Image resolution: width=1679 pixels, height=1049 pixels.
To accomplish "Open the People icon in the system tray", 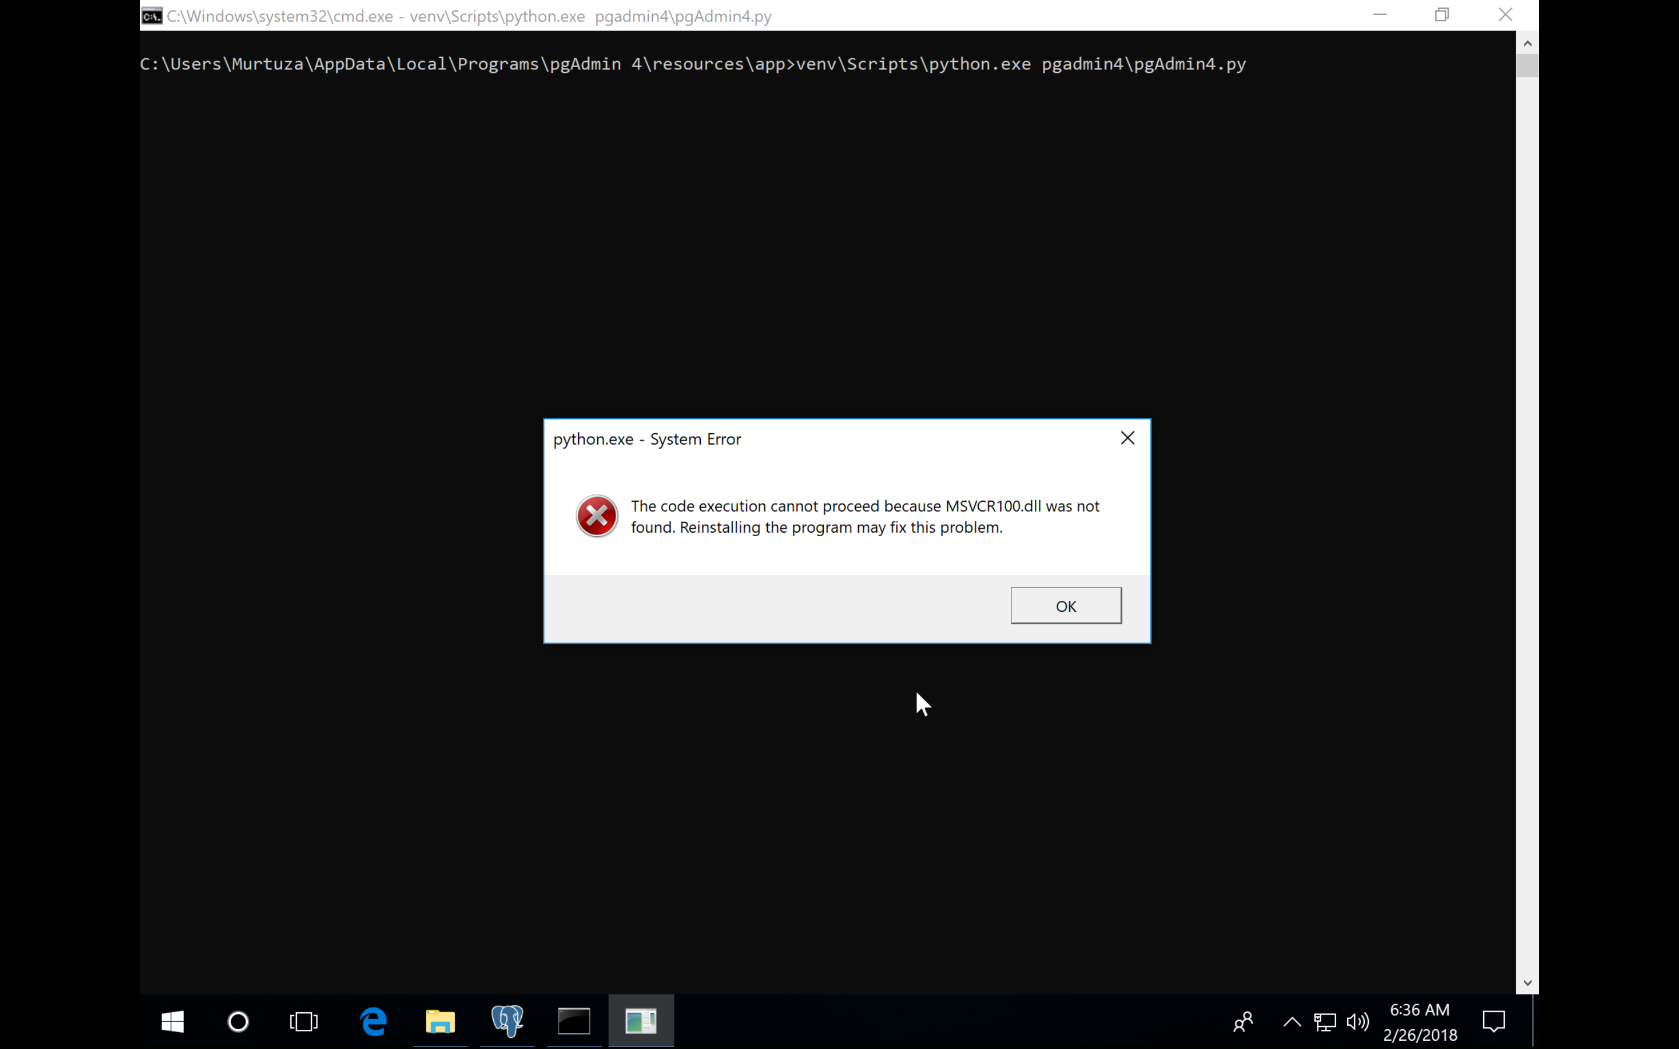I will [x=1242, y=1021].
